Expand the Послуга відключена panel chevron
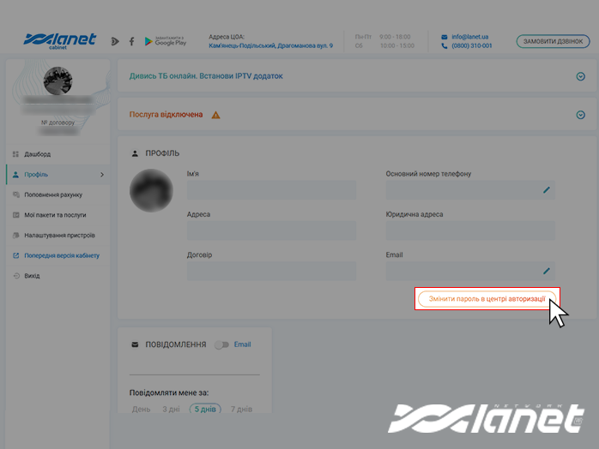Image resolution: width=599 pixels, height=449 pixels. click(581, 115)
